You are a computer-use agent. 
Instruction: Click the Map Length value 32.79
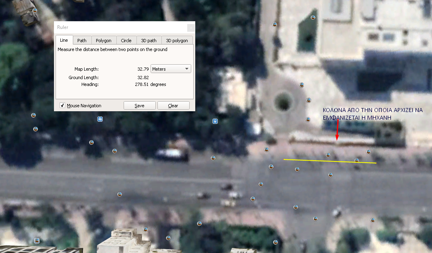tap(143, 69)
